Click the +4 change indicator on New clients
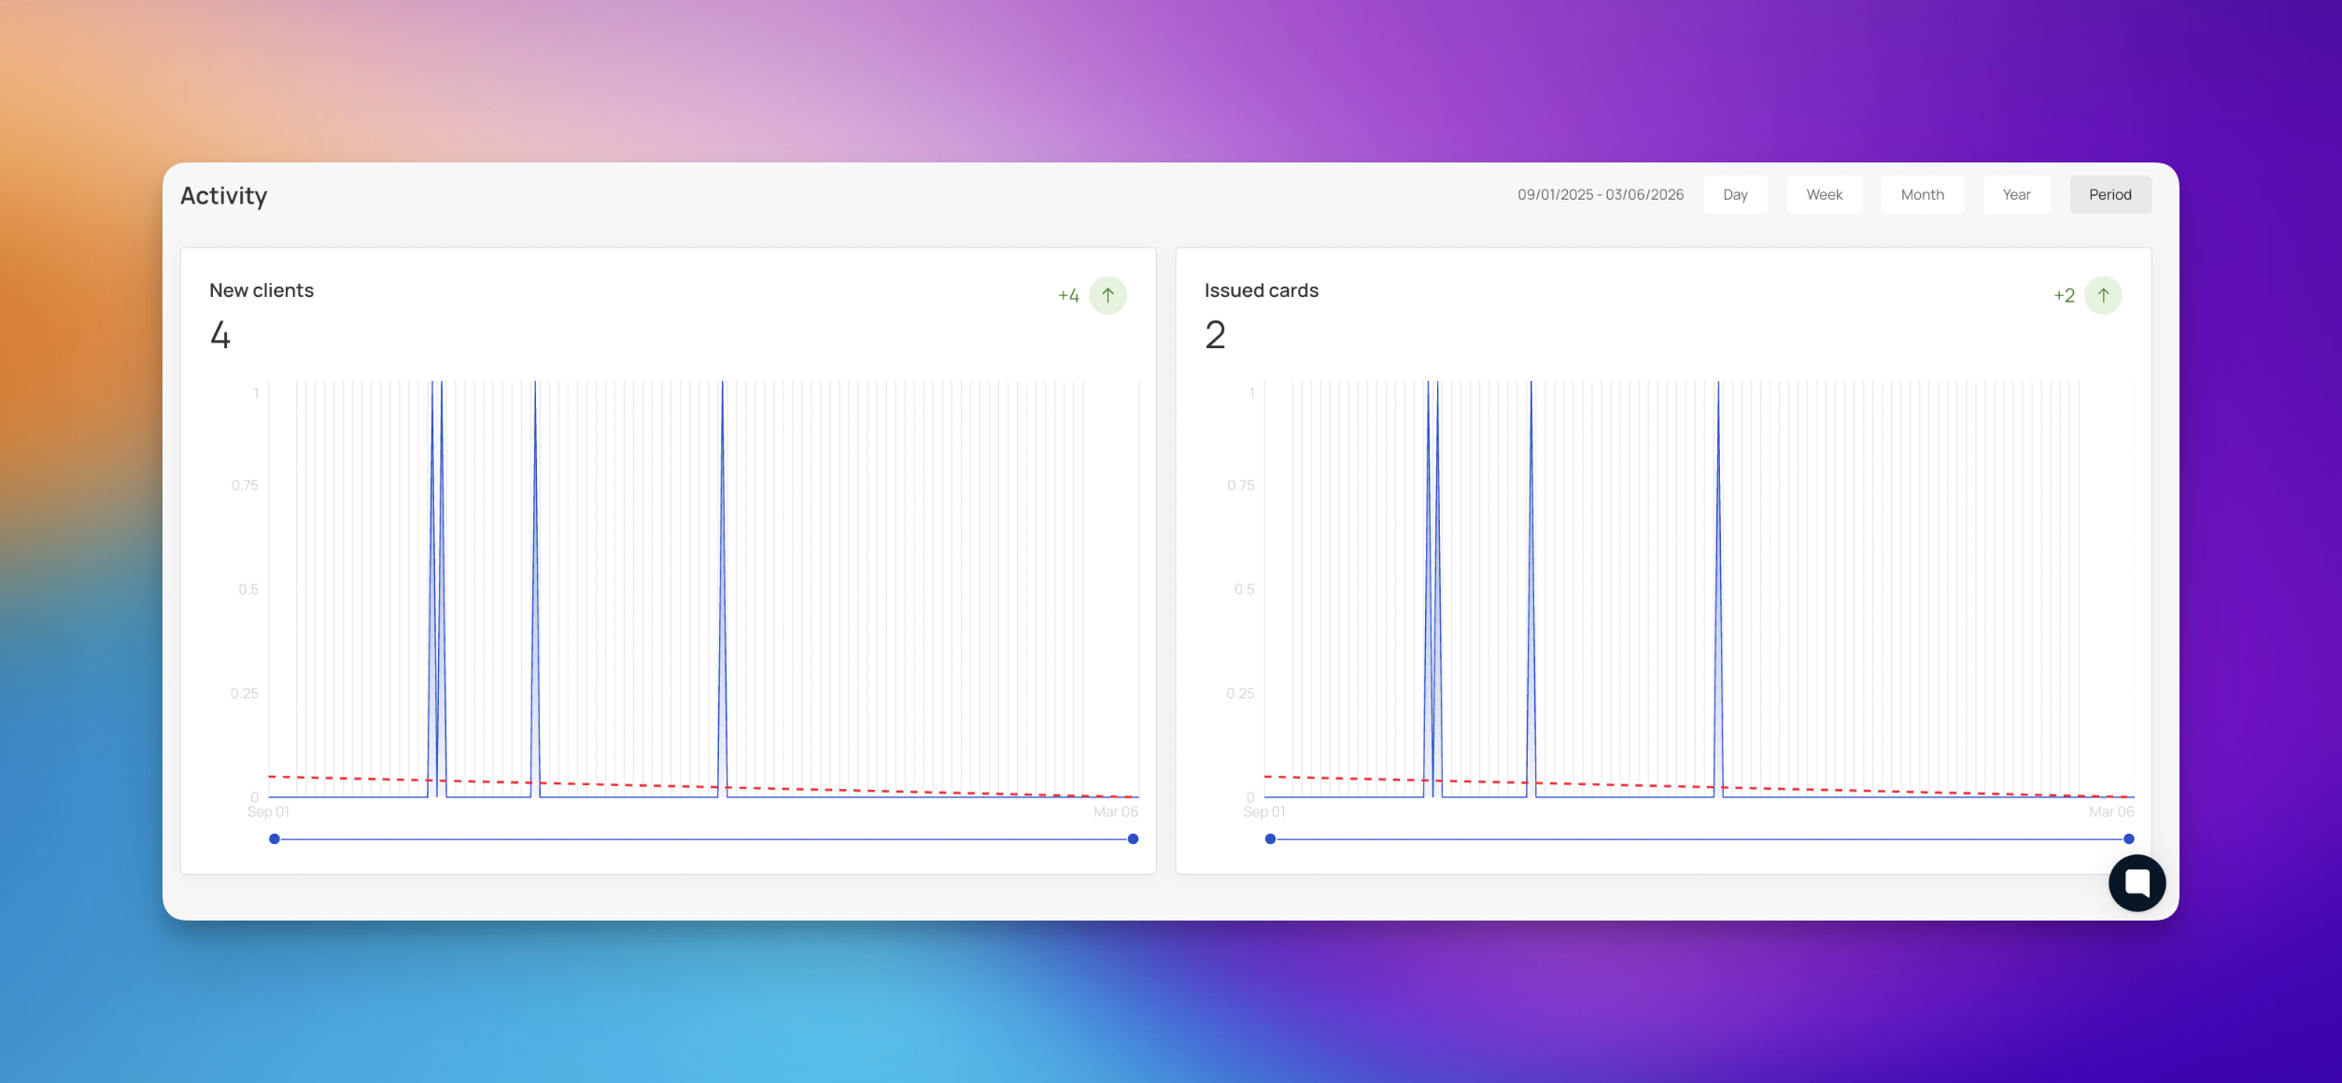 tap(1068, 296)
